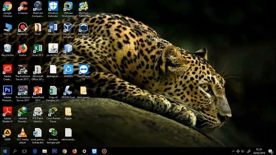The image size is (276, 155).
Task: Expand the hidden system tray icons
Action: click(233, 151)
